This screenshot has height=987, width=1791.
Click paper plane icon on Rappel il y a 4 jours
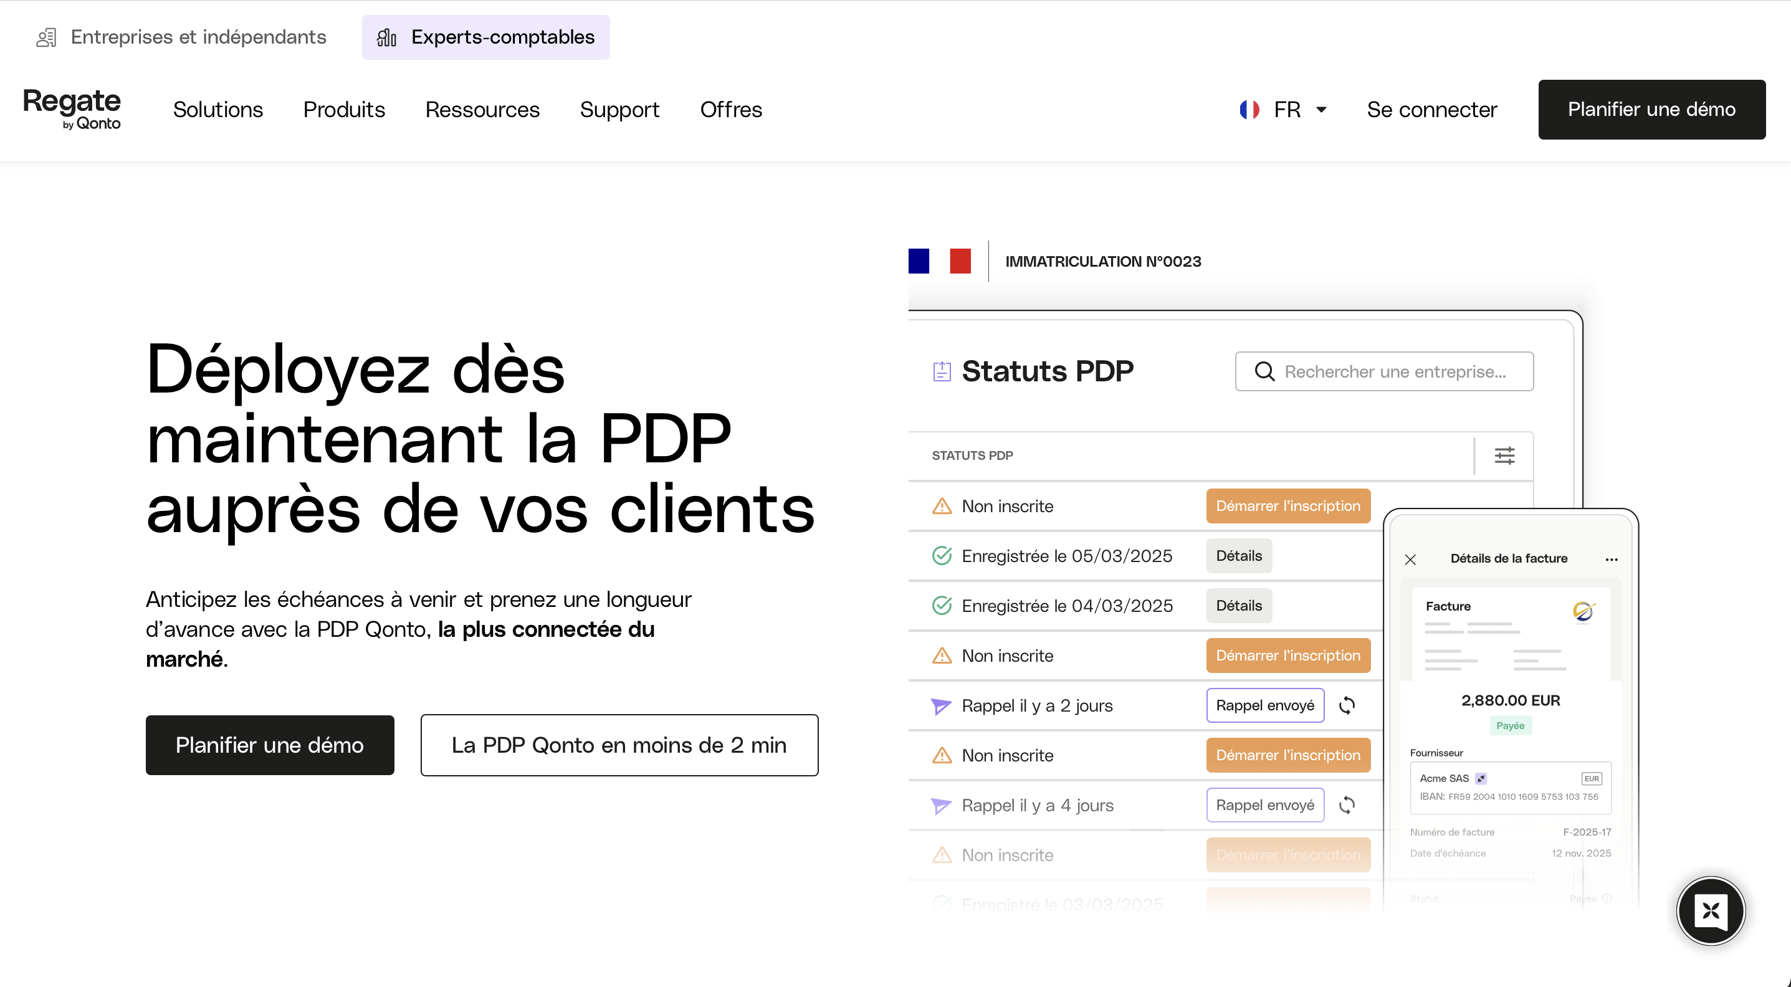tap(941, 806)
